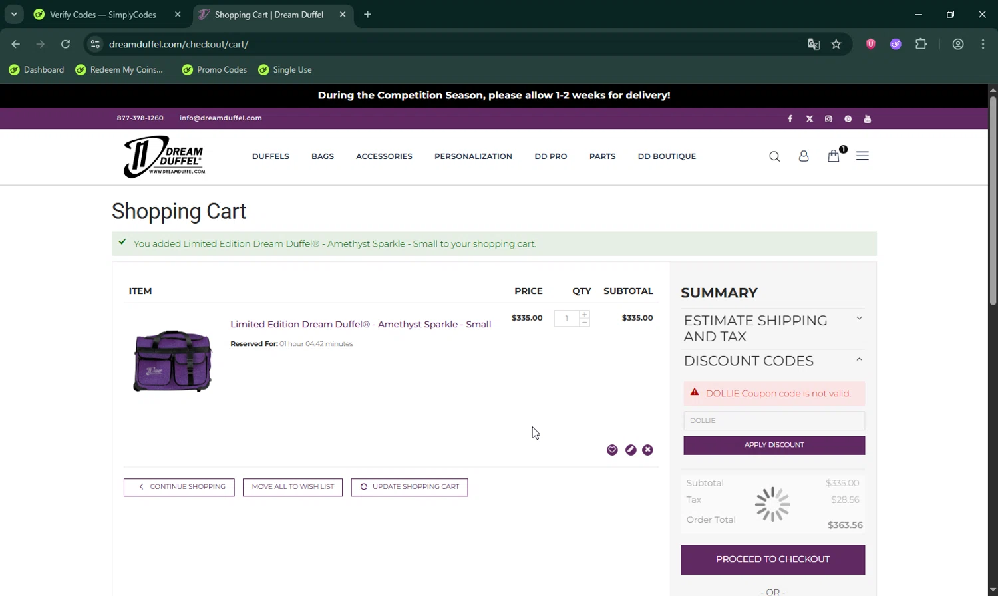Click Update Shopping Cart button

pyautogui.click(x=409, y=487)
